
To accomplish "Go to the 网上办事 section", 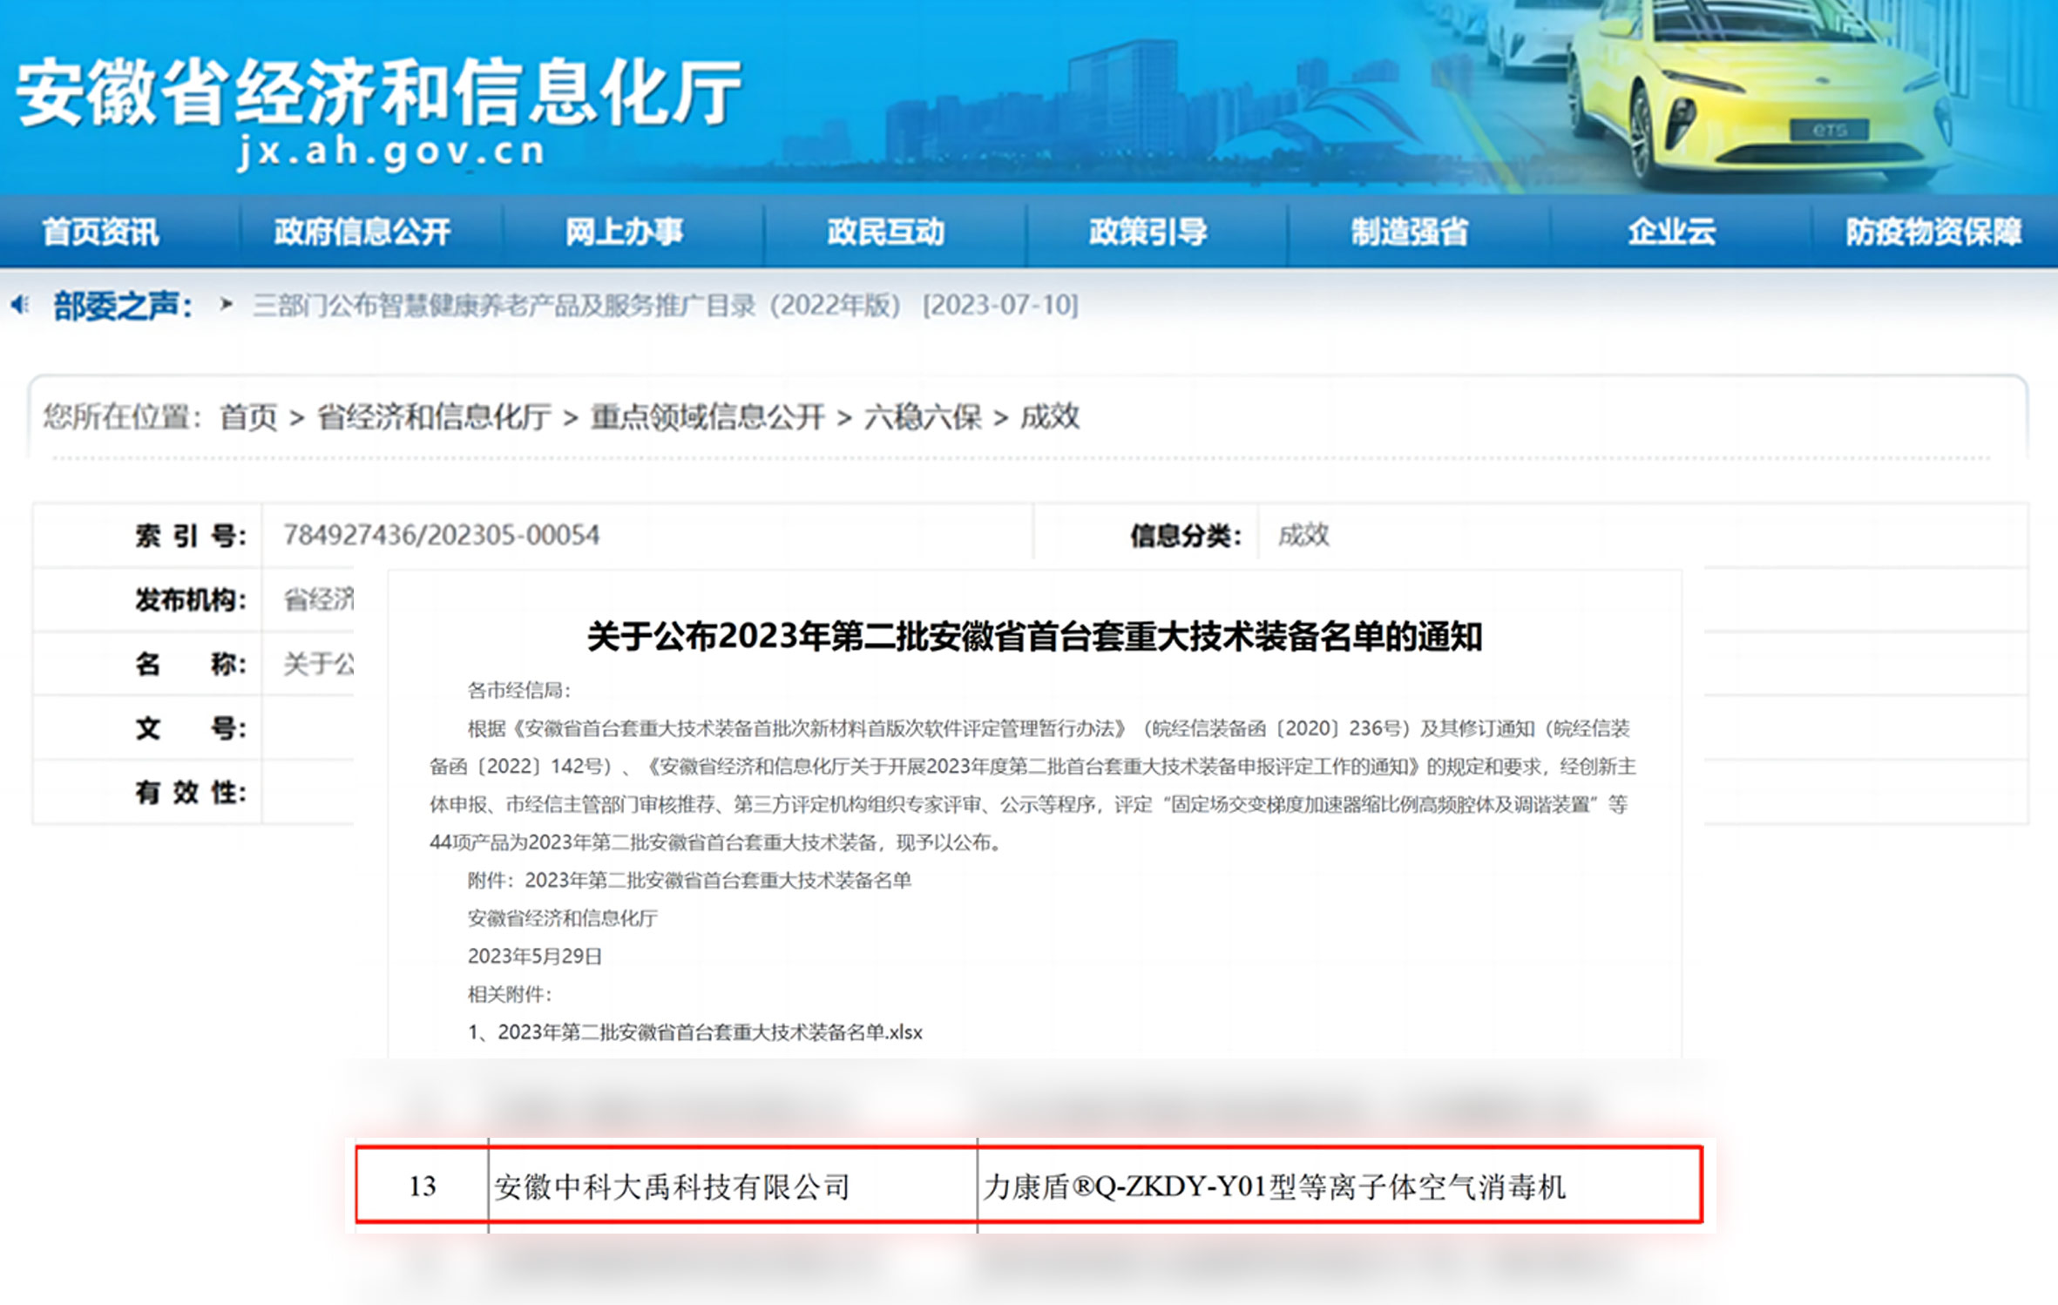I will coord(624,232).
